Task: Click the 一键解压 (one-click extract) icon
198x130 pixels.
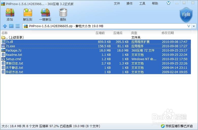Action: pos(45,13)
